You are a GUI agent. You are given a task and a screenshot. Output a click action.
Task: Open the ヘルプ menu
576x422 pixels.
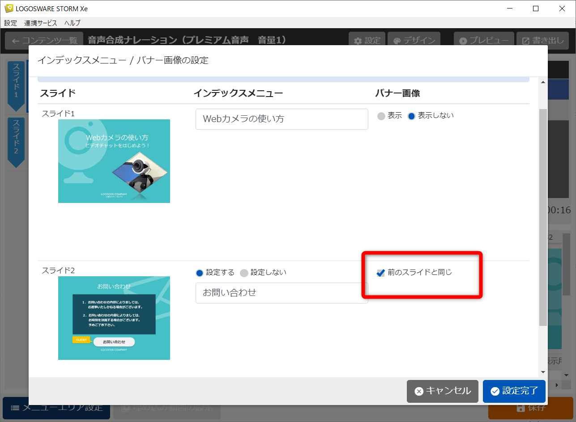pyautogui.click(x=73, y=23)
